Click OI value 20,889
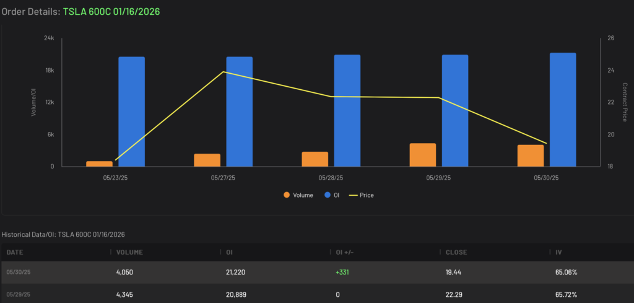 pyautogui.click(x=236, y=294)
